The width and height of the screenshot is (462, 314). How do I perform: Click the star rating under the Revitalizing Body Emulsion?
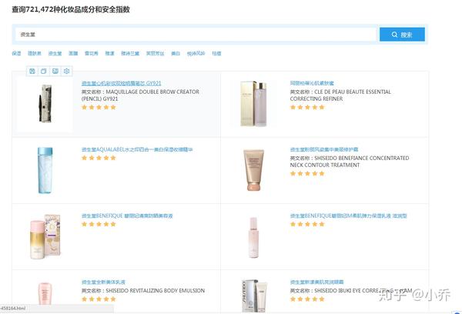coord(99,299)
